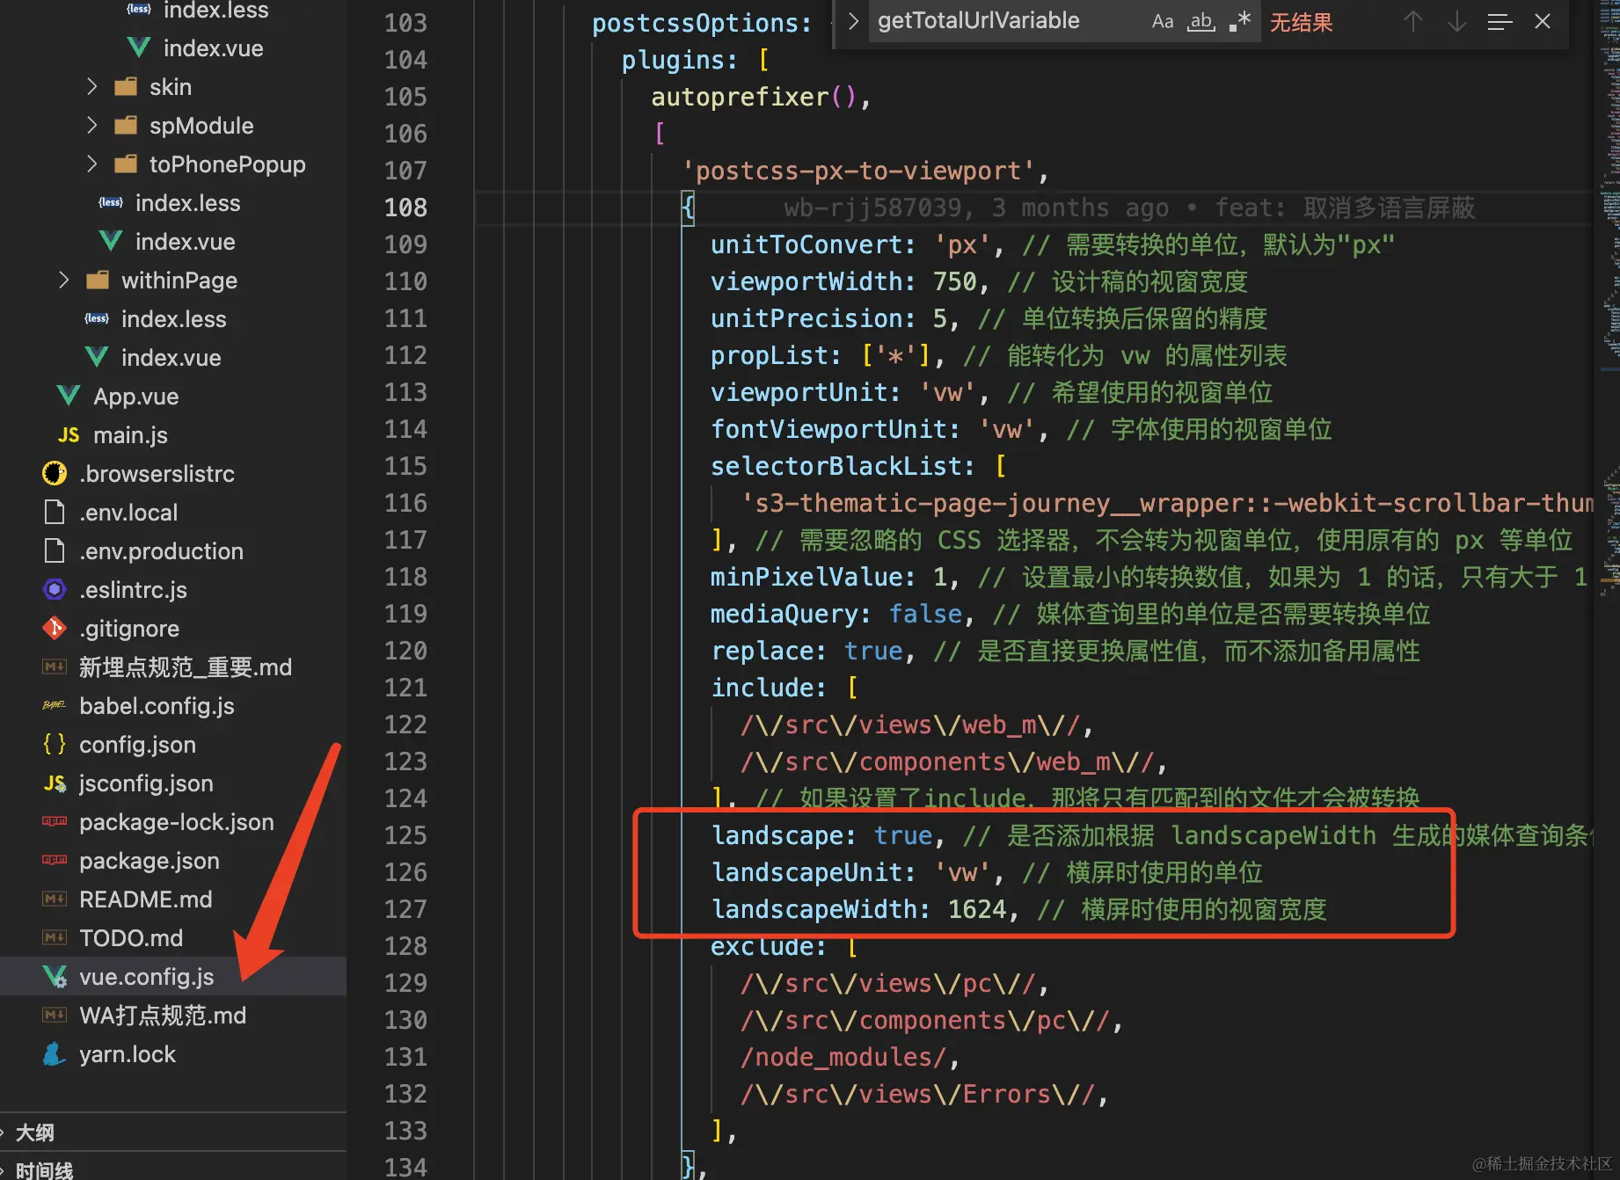Viewport: 1620px width, 1180px height.
Task: Select the markdown icon for TODO.md
Action: 55,937
